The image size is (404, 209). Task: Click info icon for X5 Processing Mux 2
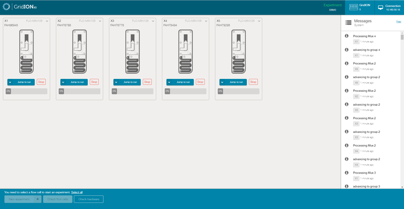(347, 63)
